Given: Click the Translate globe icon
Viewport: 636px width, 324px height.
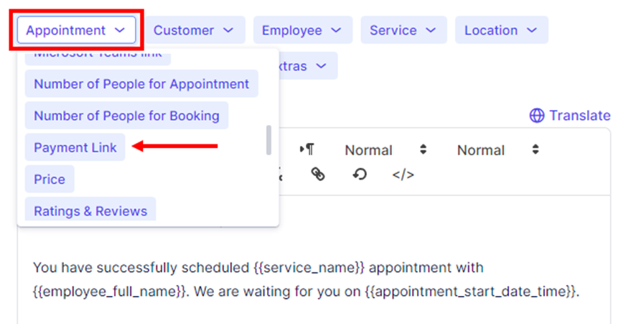Looking at the screenshot, I should click(536, 116).
